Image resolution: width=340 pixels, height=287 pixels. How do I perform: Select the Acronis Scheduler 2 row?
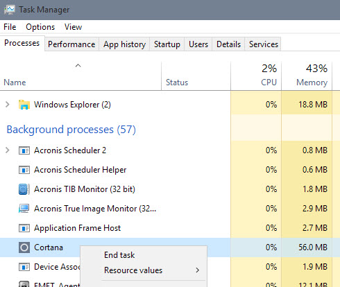click(x=170, y=150)
